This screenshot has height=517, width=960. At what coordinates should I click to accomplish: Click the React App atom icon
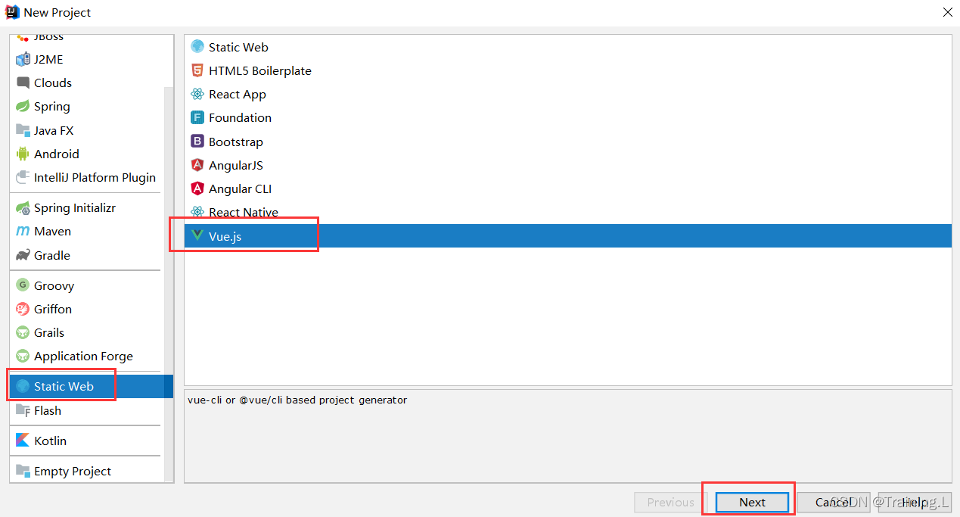point(197,94)
